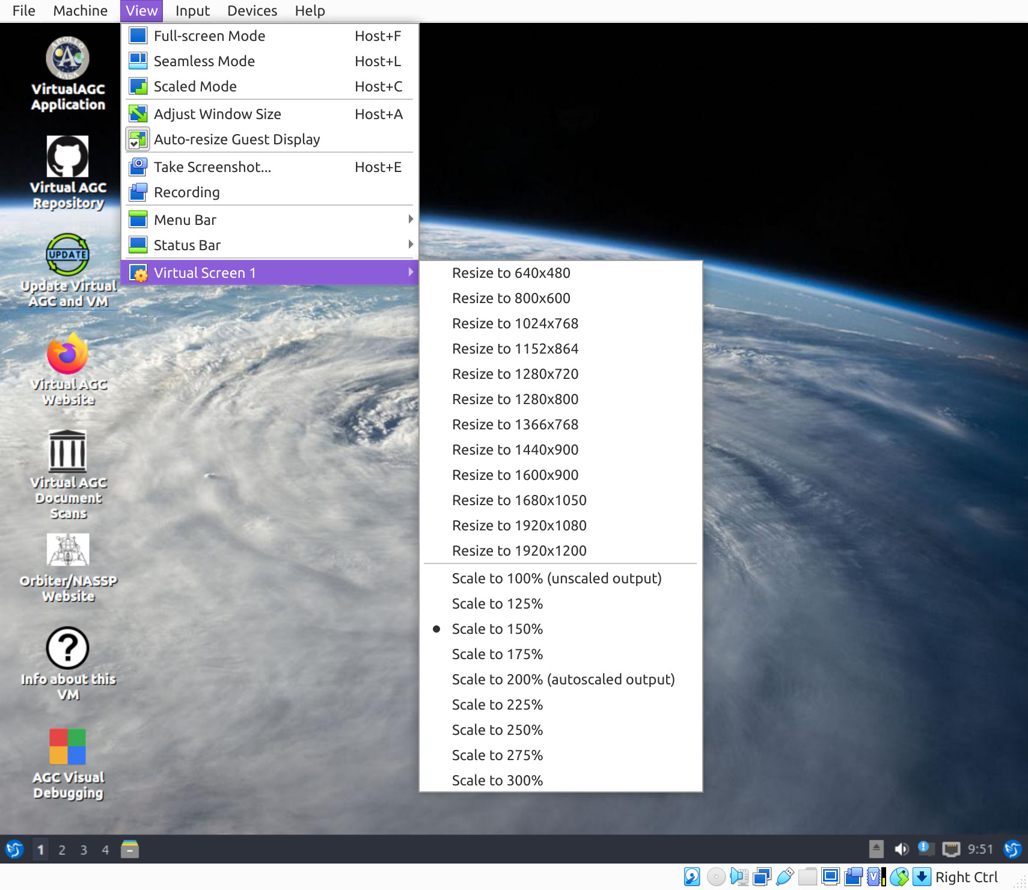Click the audio status icon in VirtualBox bar

tap(739, 877)
